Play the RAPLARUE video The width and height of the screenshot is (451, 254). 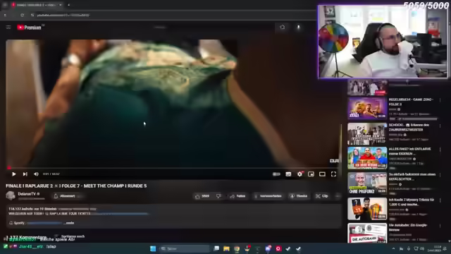tap(13, 174)
